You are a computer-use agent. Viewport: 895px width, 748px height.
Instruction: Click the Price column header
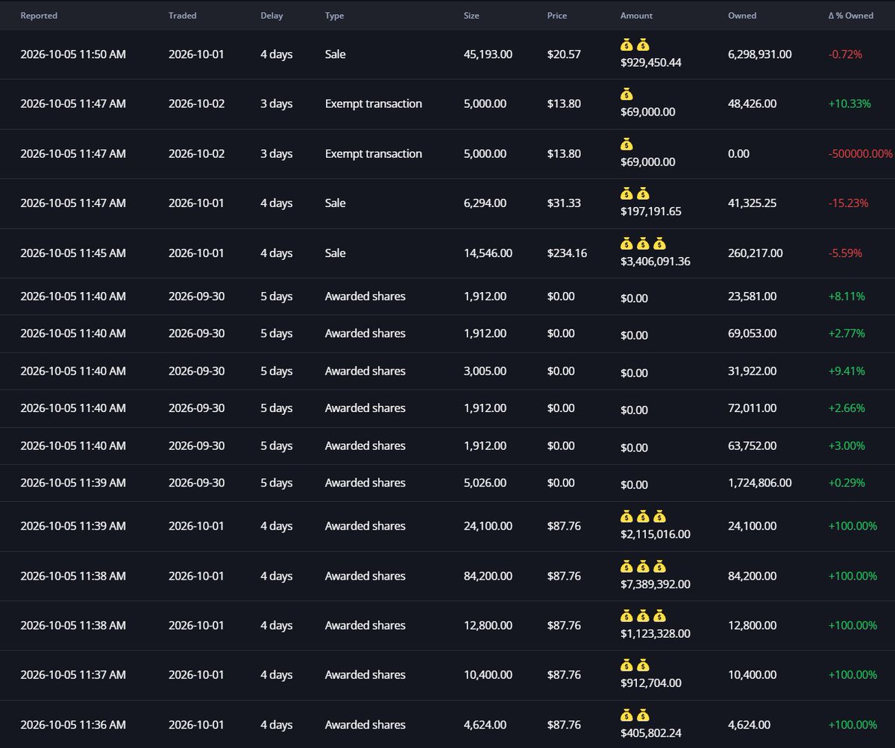[557, 16]
